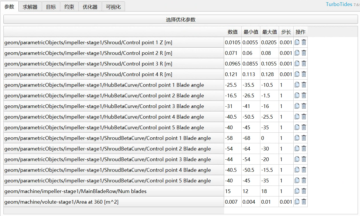Viewport: 360px width, 216px height.
Task: Copy the Shroud Control point 1 Z parameter
Action: (x=296, y=42)
